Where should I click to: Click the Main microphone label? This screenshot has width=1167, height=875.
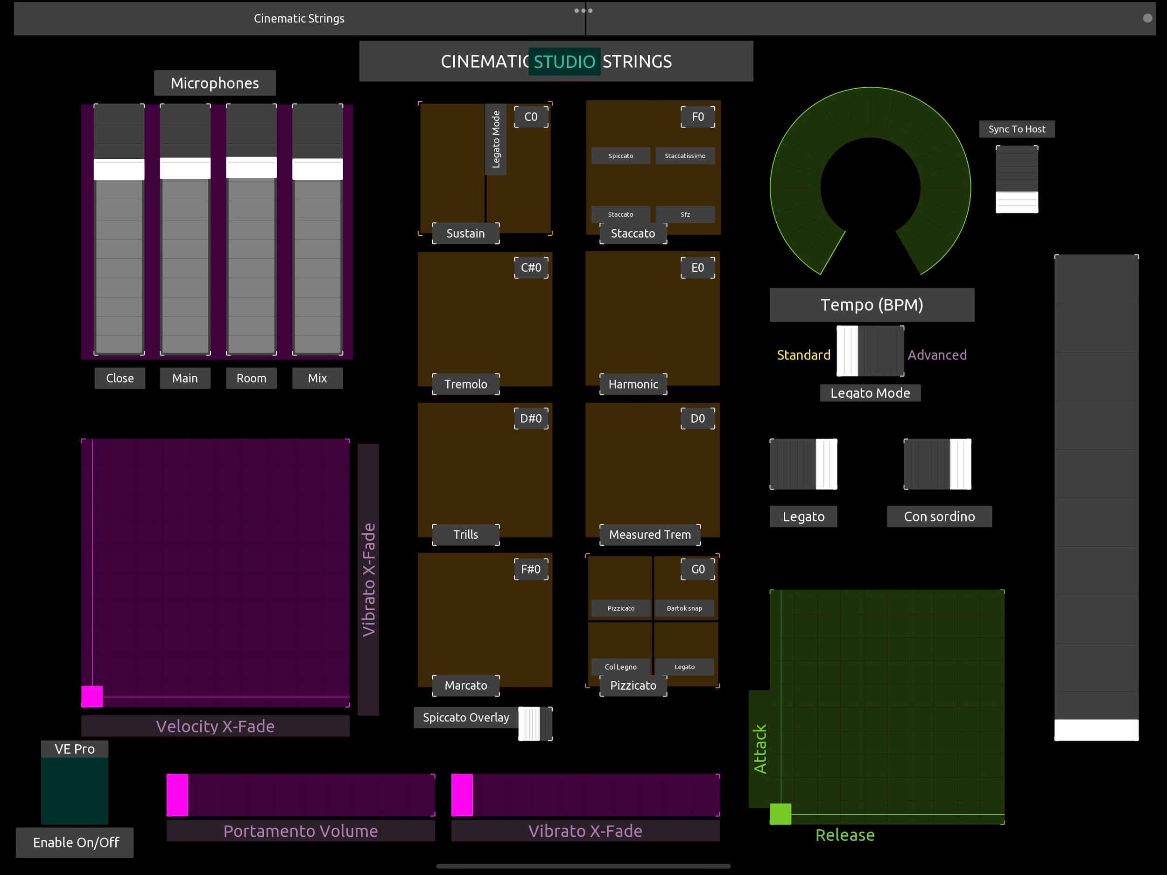tap(185, 378)
